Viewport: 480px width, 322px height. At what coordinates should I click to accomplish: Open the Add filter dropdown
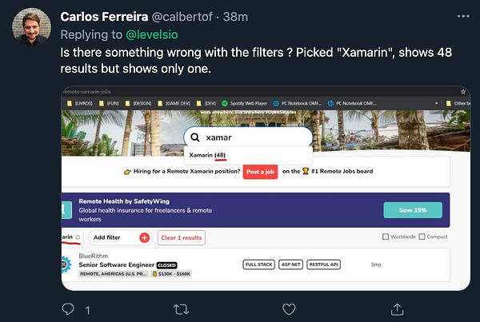[x=120, y=237]
